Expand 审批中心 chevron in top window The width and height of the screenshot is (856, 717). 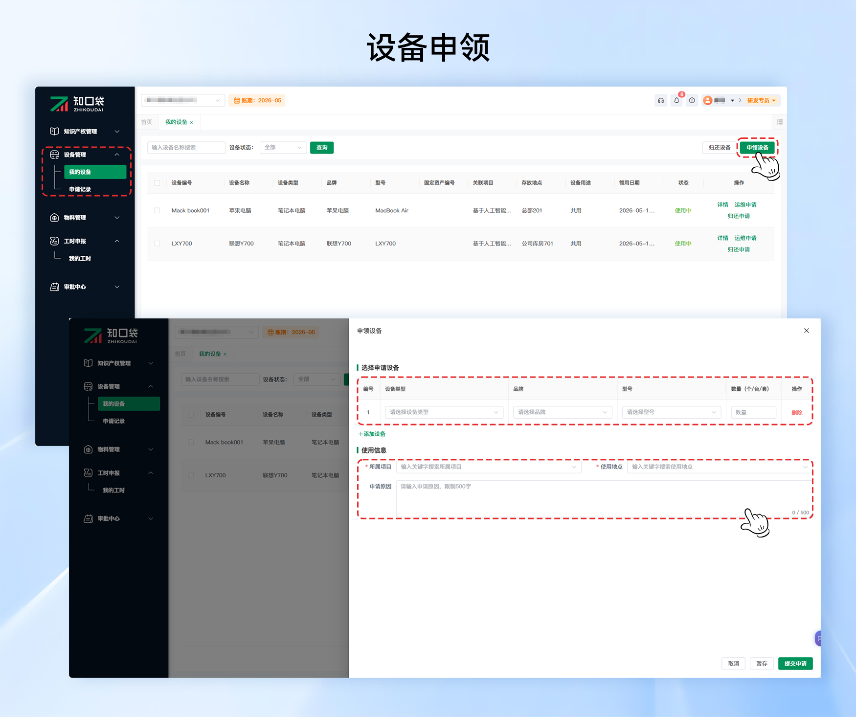point(117,287)
